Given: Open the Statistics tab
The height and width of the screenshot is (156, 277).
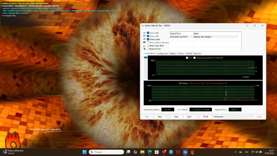Looking at the screenshot, I should pyautogui.click(x=198, y=53).
